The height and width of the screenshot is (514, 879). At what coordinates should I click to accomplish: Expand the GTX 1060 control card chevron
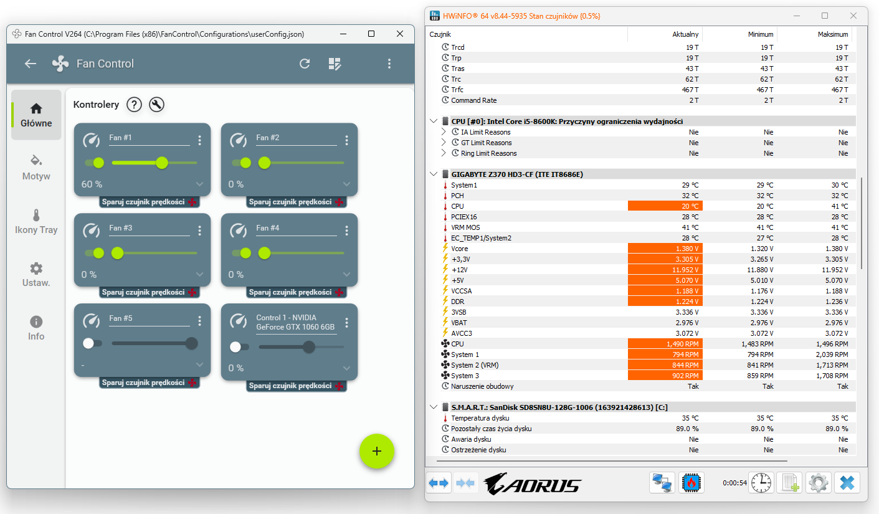tap(347, 368)
